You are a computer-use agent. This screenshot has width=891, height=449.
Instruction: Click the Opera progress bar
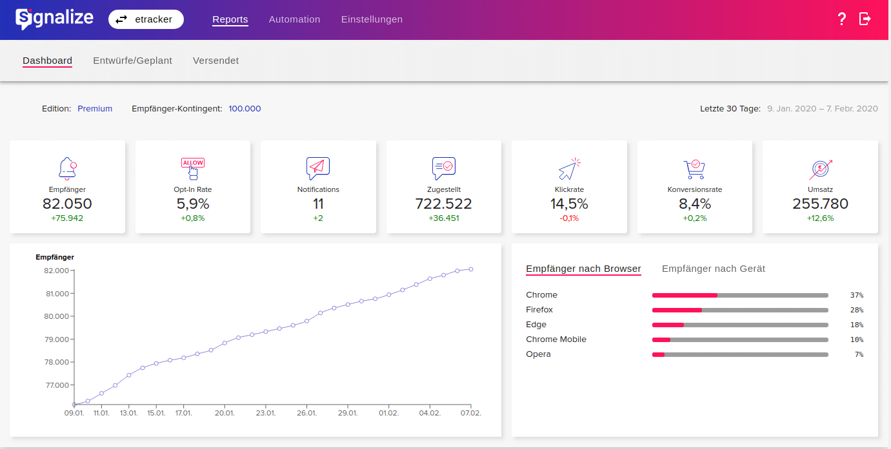pyautogui.click(x=740, y=354)
